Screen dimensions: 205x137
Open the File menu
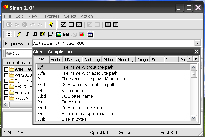(x=7, y=16)
